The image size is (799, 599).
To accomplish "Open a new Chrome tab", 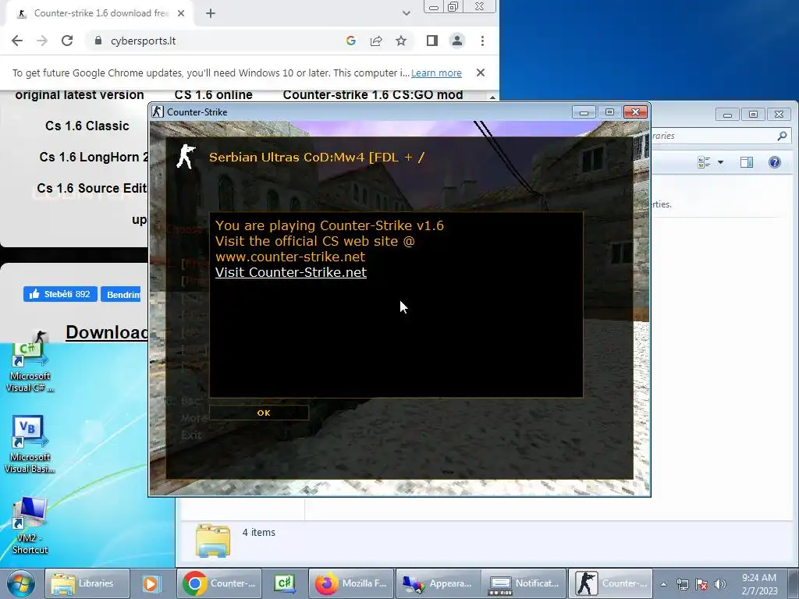I will click(x=211, y=14).
